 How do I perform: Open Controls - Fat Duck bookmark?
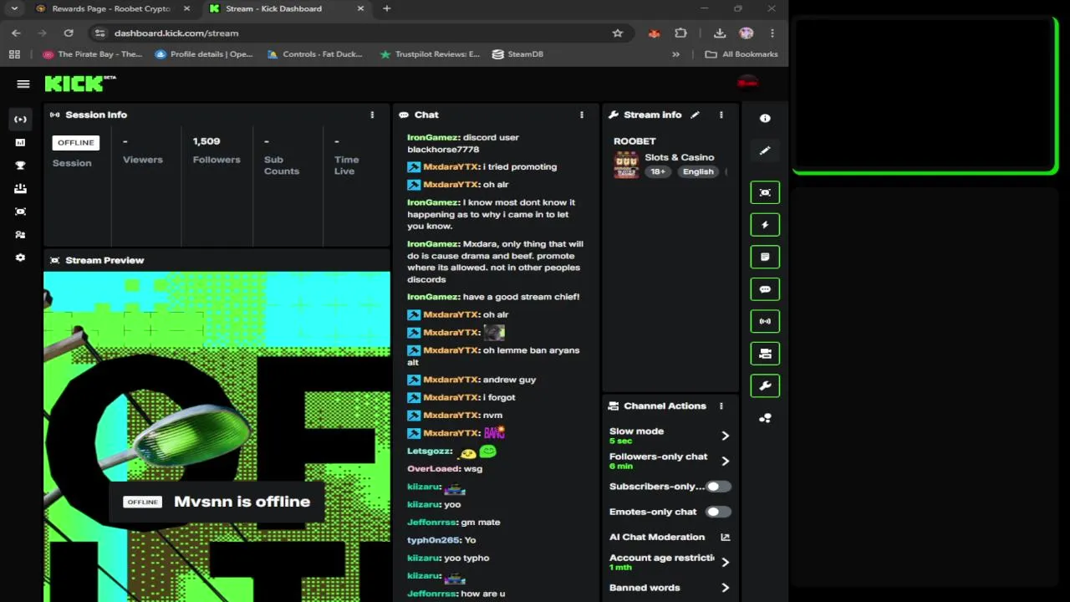tap(315, 54)
